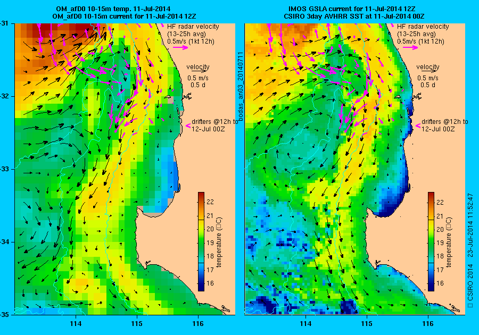Click 'CSIRO 3day AVHRR SST at 11-Jul-2014 00Z' text
The width and height of the screenshot is (479, 335).
(354, 16)
